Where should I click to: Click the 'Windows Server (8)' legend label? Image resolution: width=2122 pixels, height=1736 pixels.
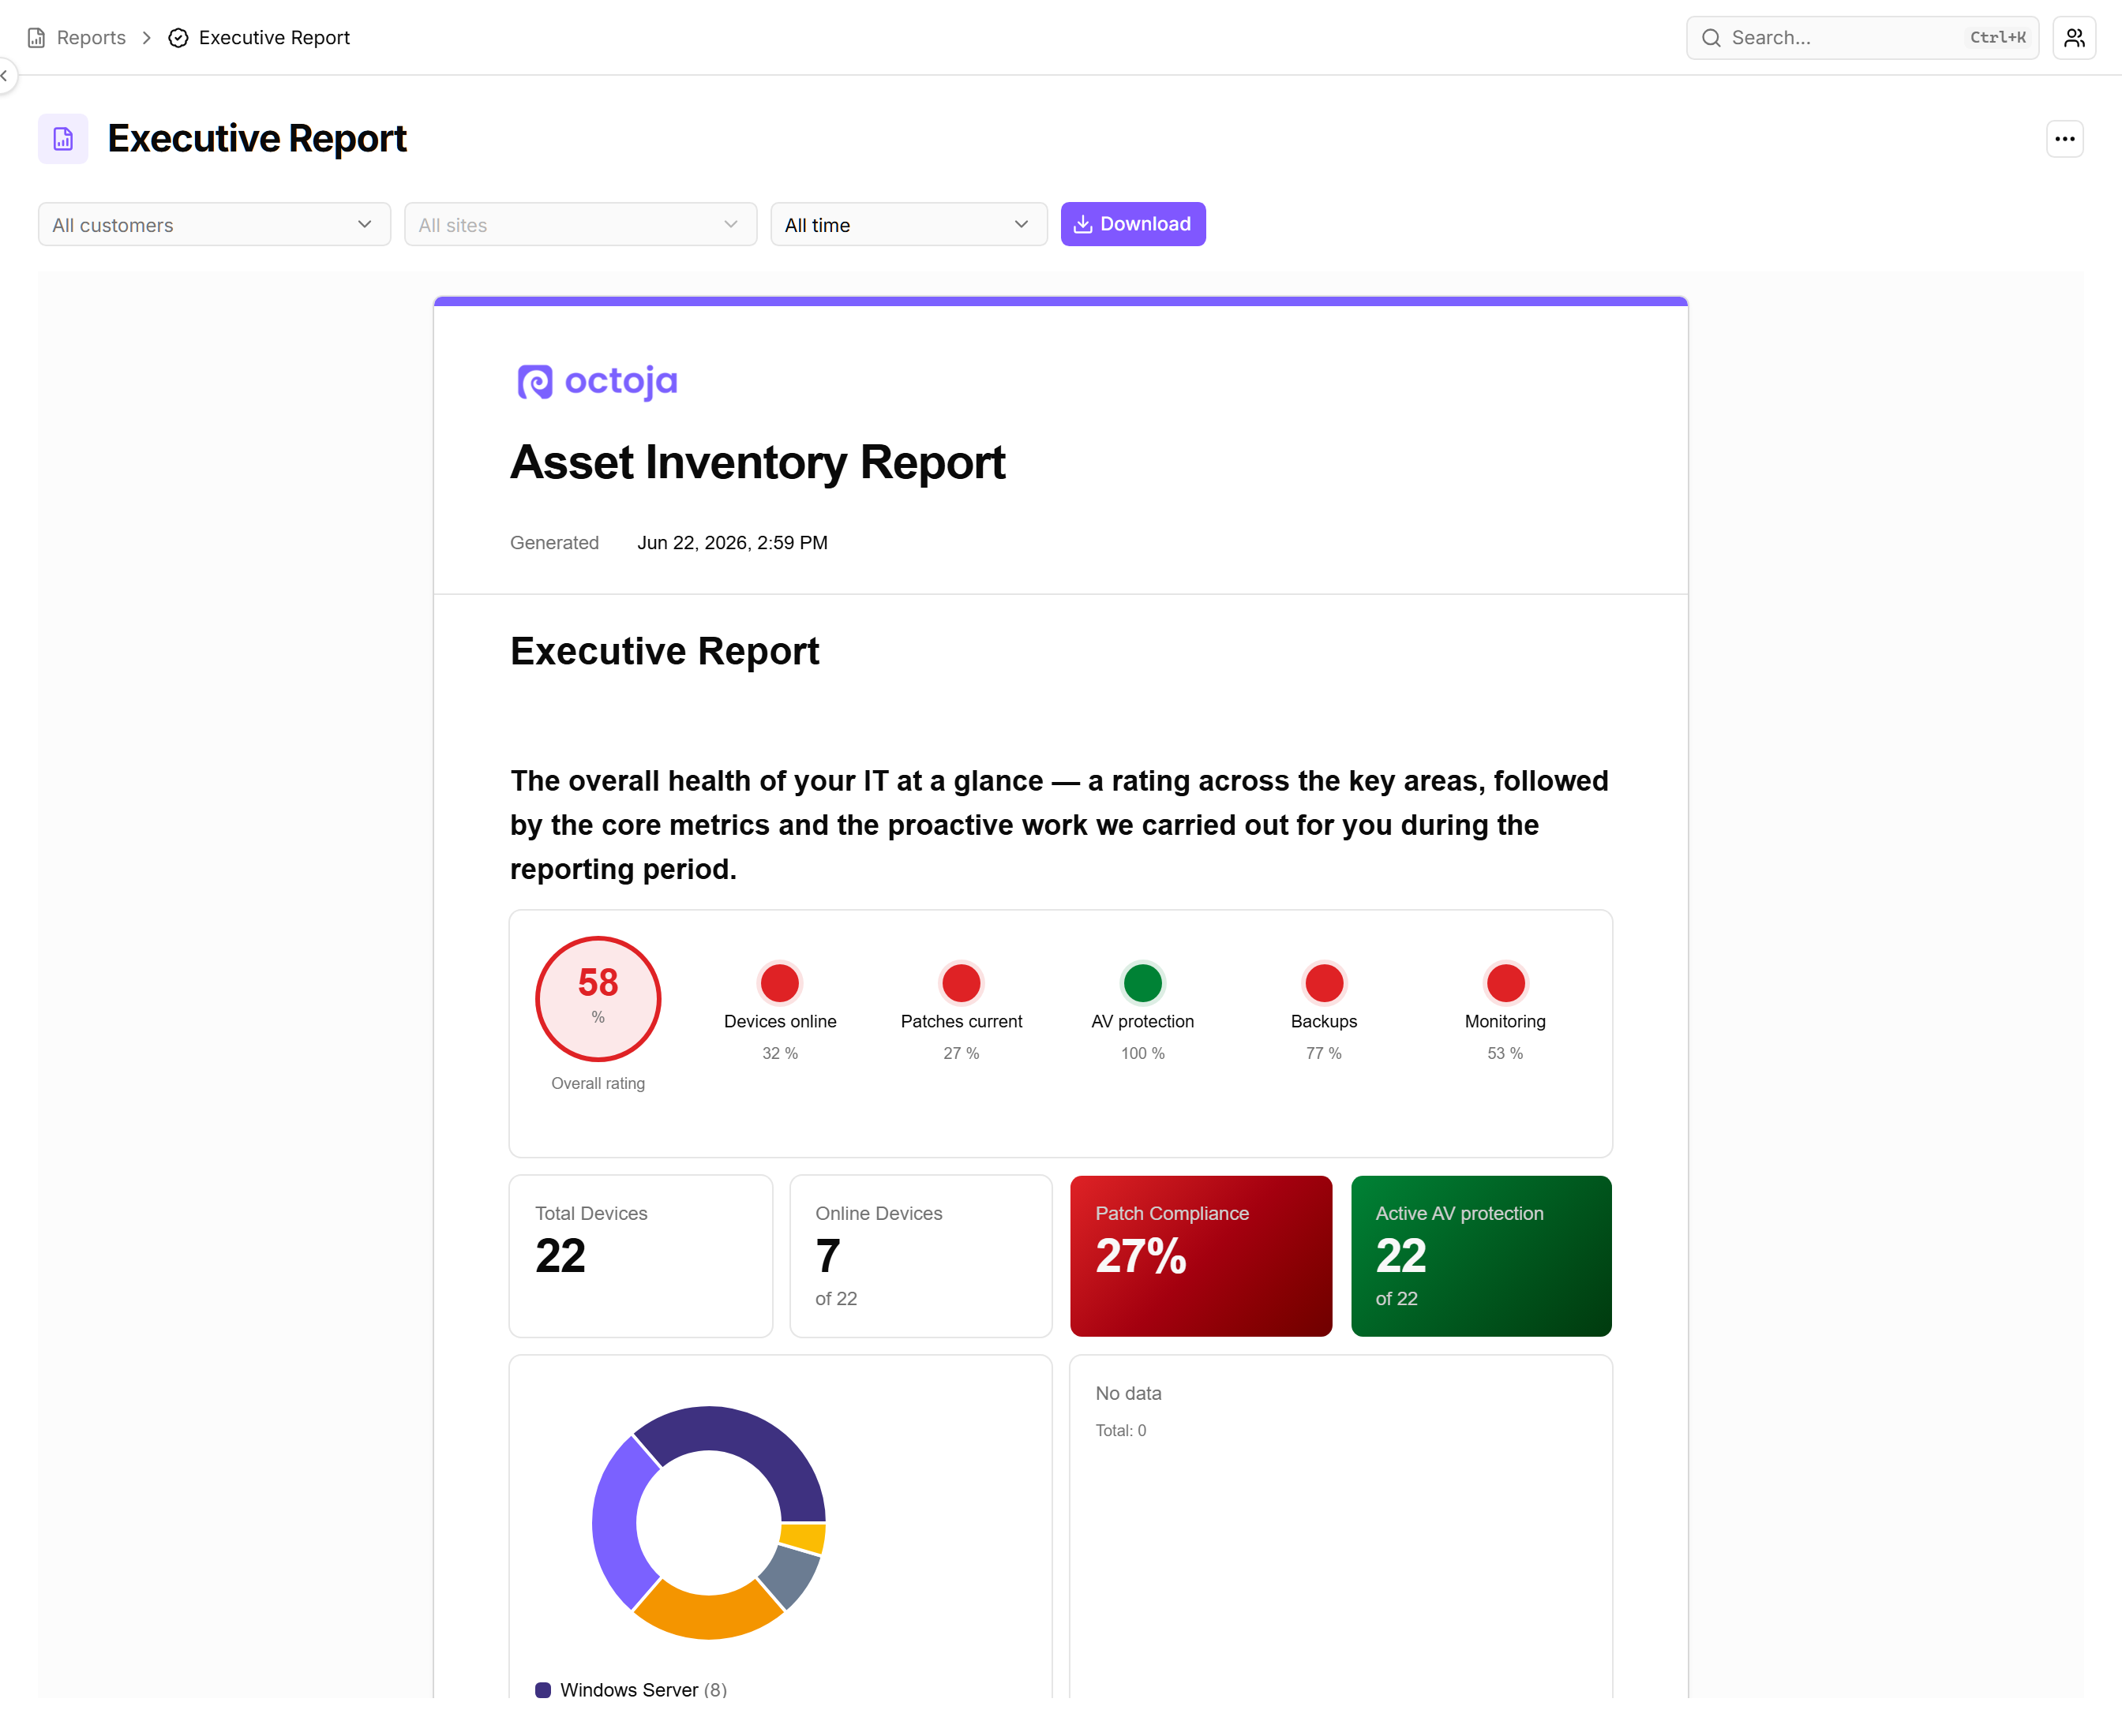[643, 1690]
